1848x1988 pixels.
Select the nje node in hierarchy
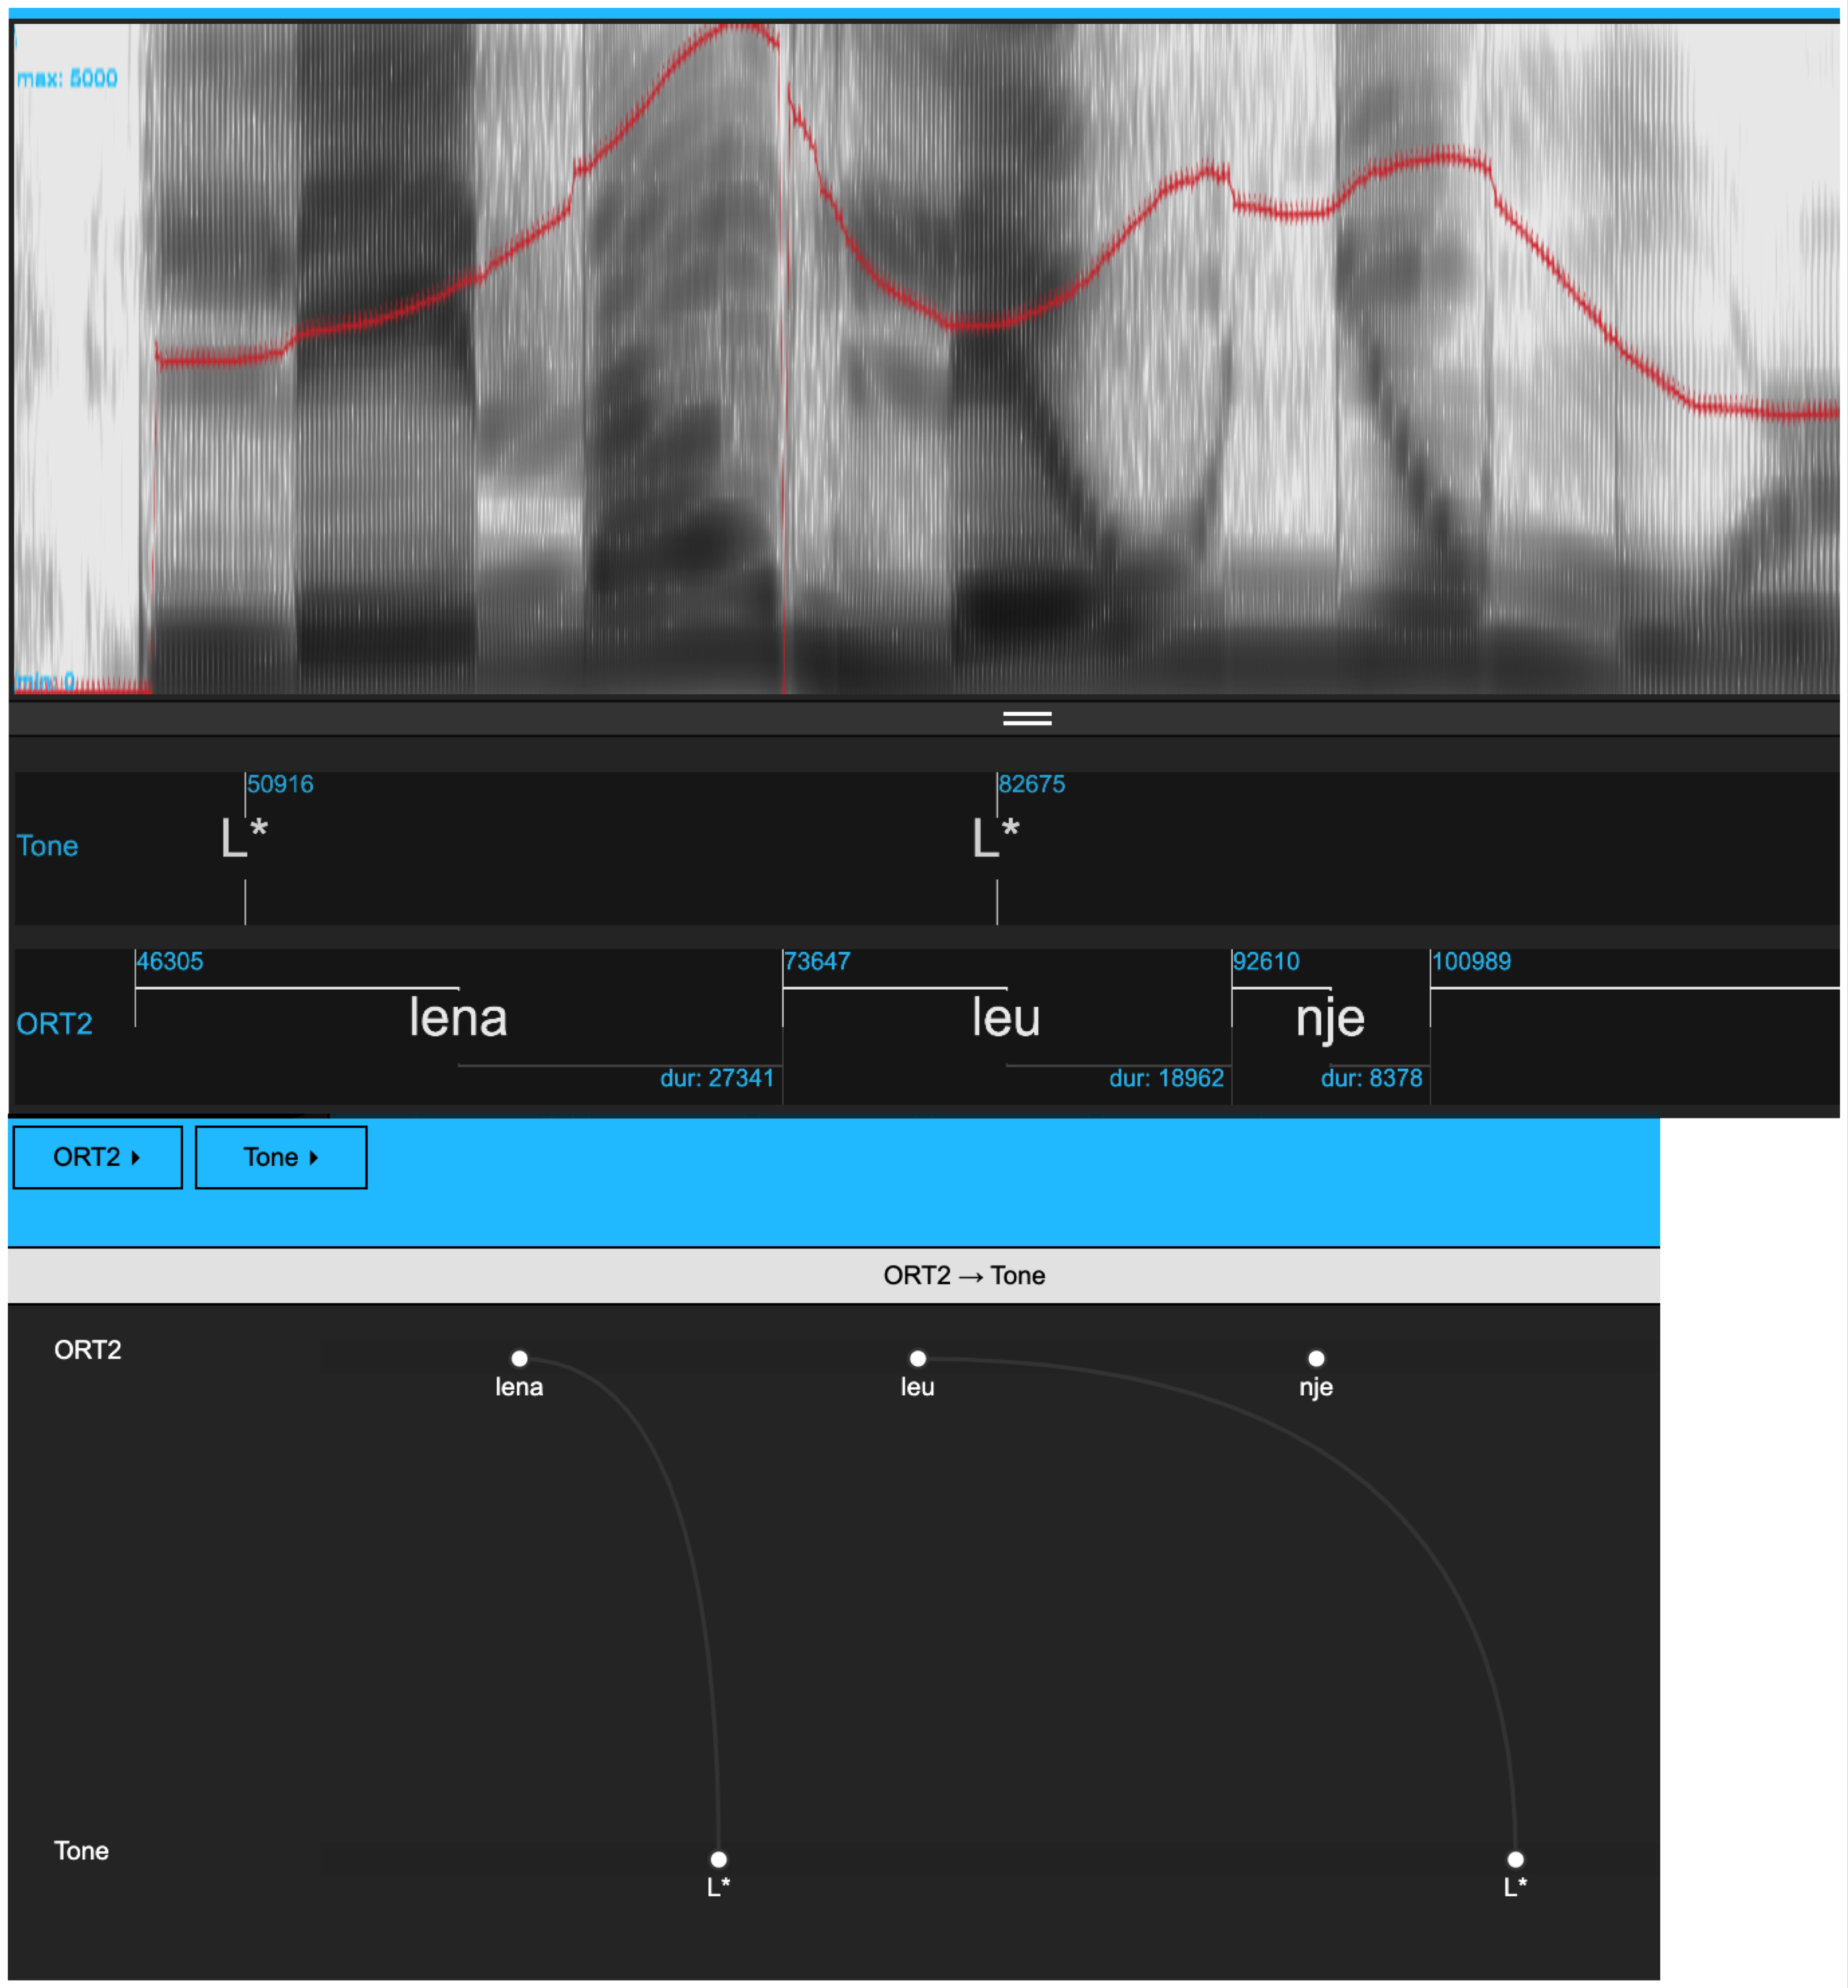click(x=1315, y=1358)
